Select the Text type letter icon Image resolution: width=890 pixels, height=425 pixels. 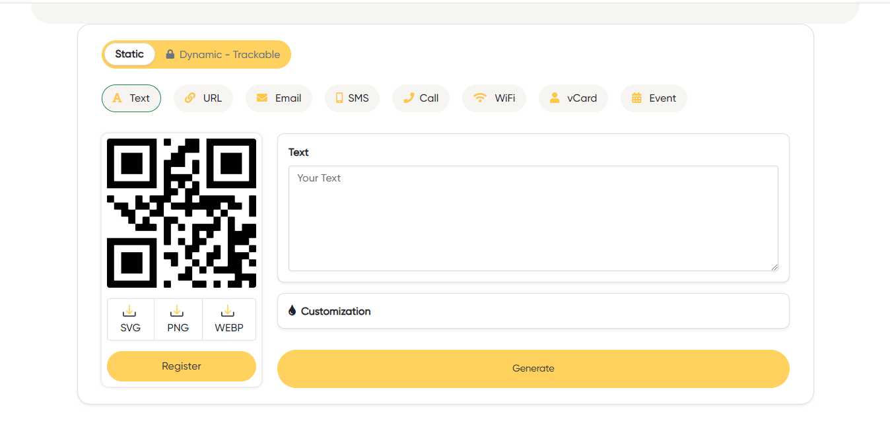117,98
